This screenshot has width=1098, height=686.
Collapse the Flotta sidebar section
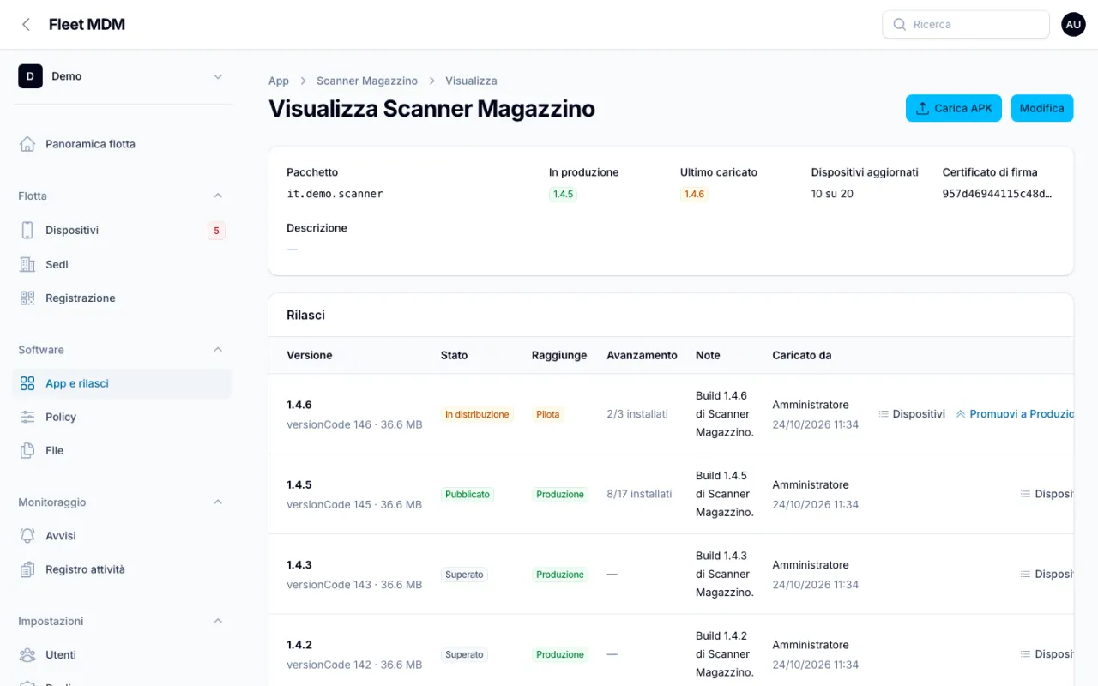point(218,196)
